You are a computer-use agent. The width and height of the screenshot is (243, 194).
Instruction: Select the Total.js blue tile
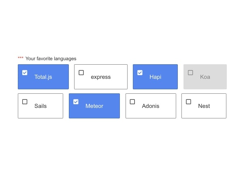[43, 77]
